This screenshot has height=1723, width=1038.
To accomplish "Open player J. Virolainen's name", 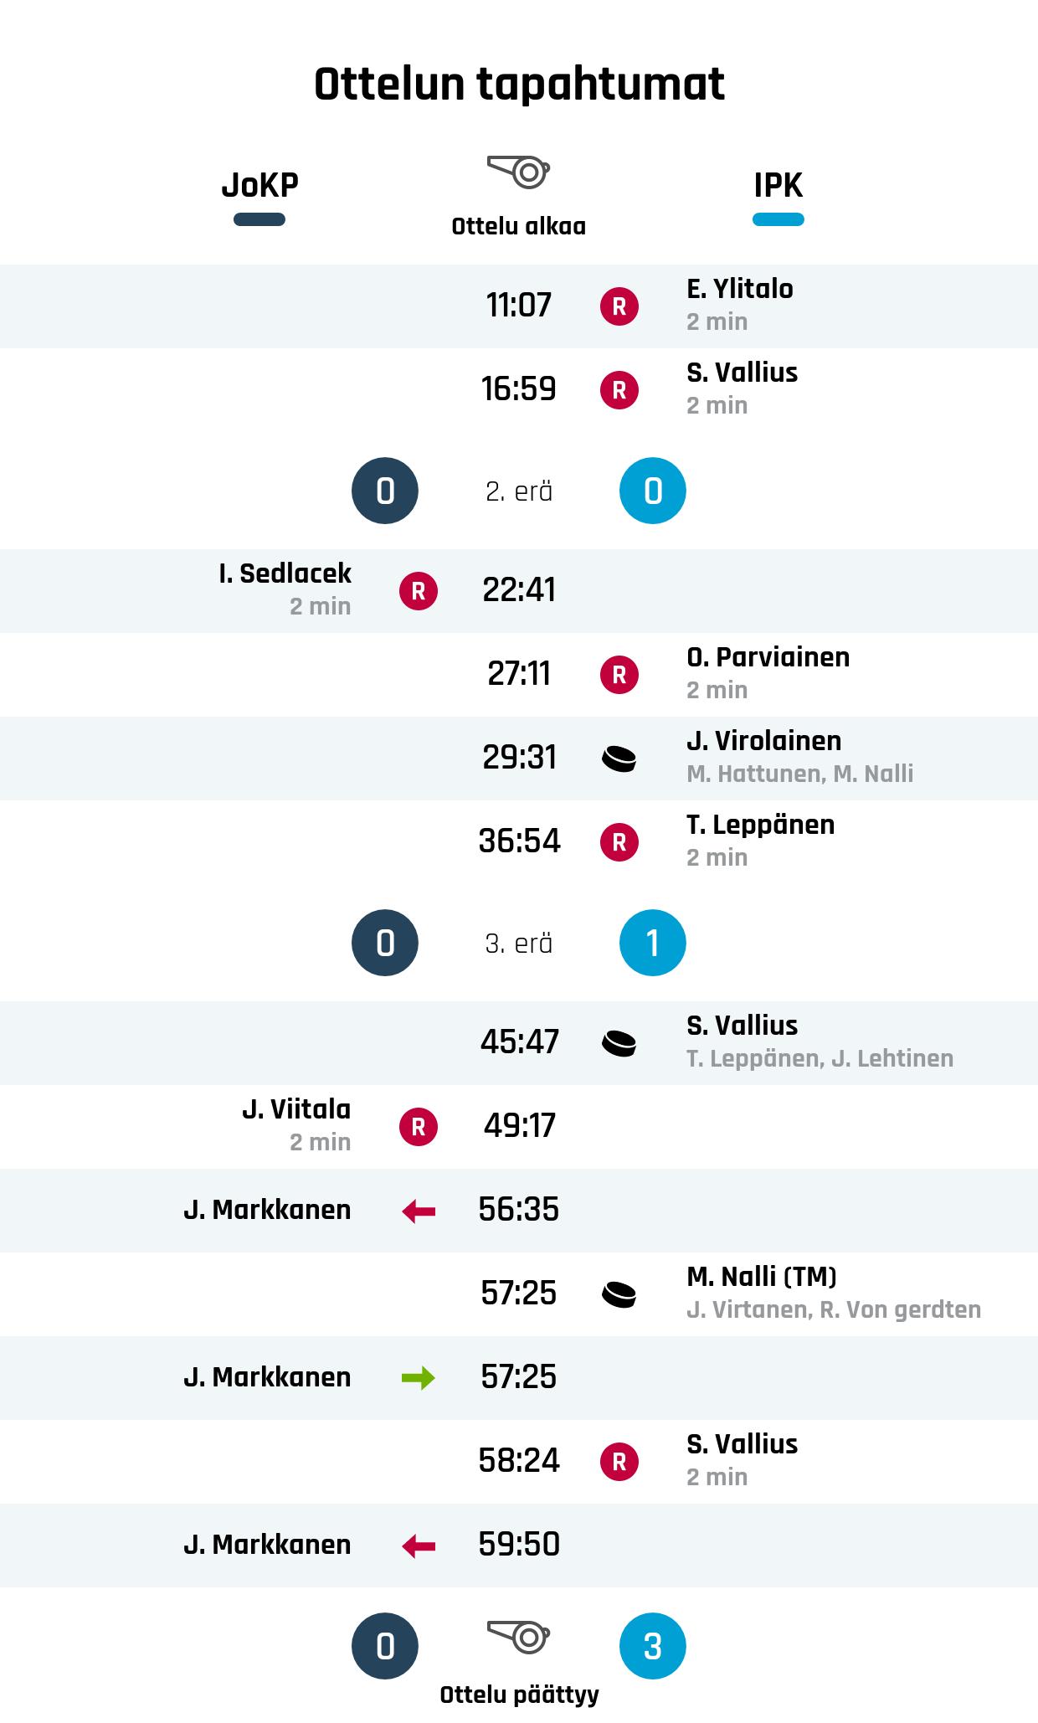I will pyautogui.click(x=764, y=741).
